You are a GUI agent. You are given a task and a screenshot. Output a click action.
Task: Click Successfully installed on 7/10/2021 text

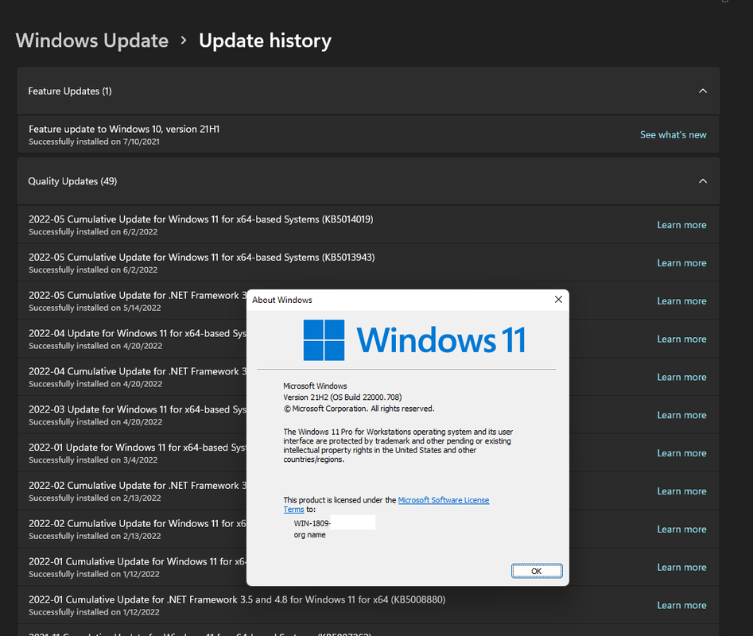point(94,142)
